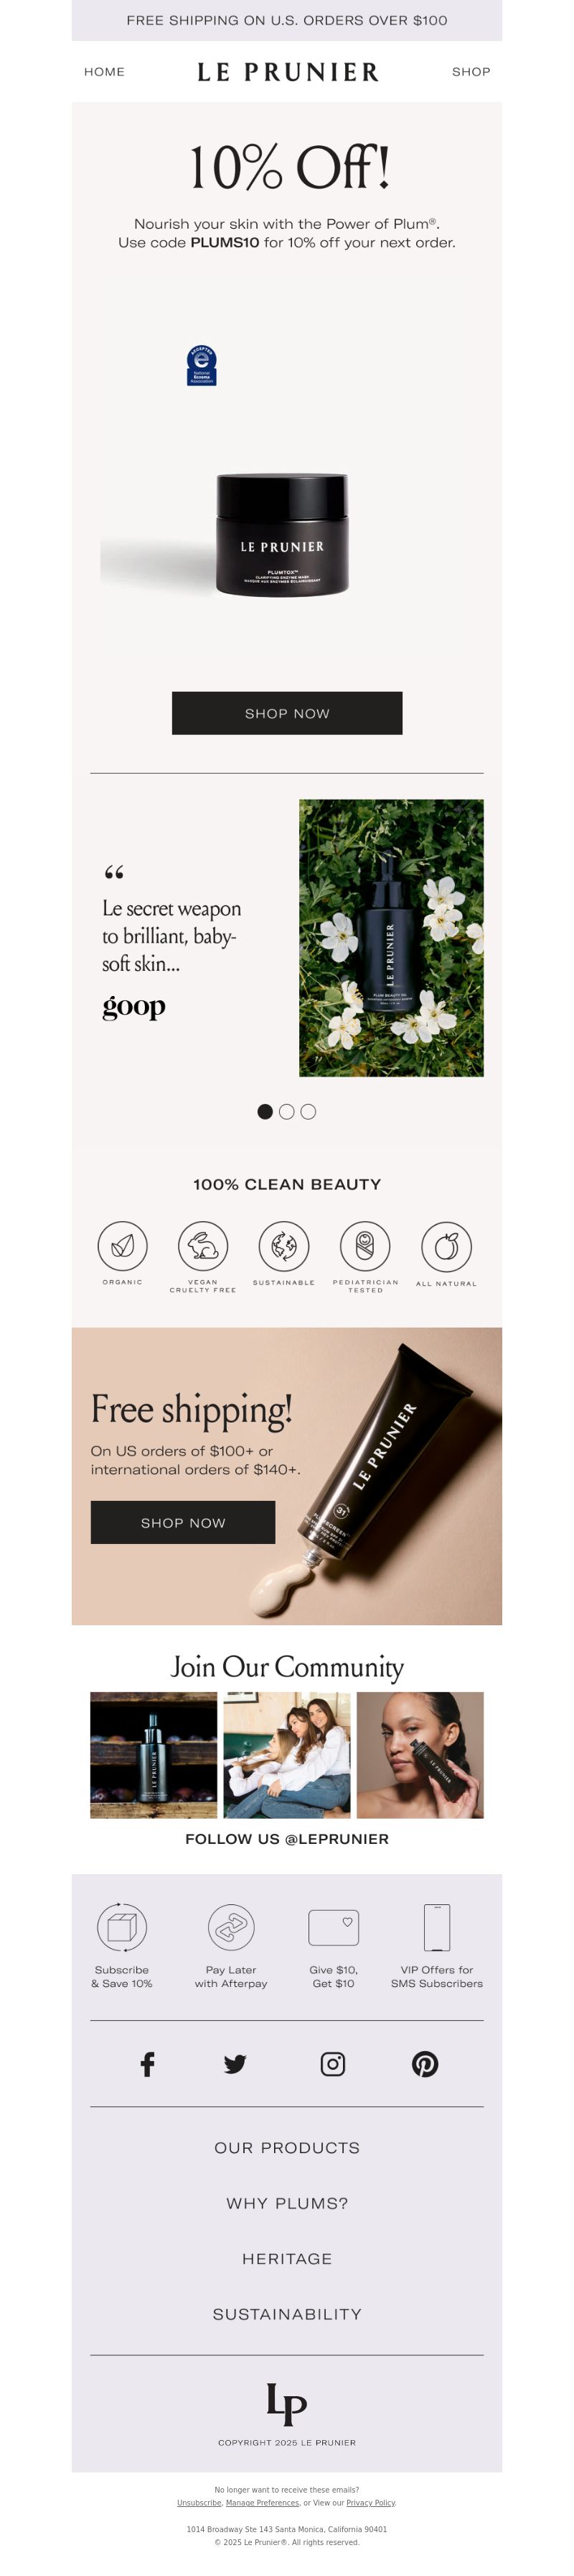Open the Twitter bird icon
This screenshot has height=2576, width=574.
pos(235,2063)
